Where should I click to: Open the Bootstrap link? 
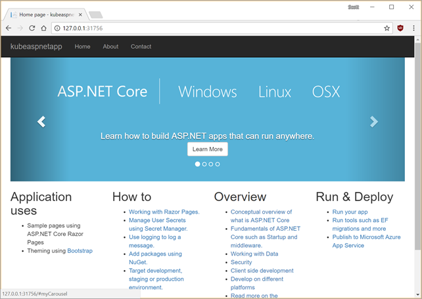pyautogui.click(x=80, y=250)
